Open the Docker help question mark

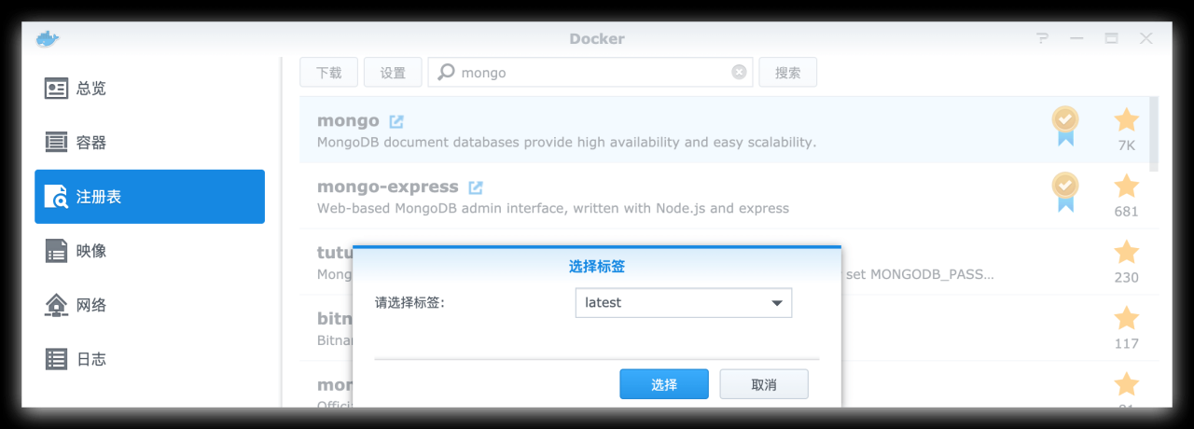[x=1043, y=39]
